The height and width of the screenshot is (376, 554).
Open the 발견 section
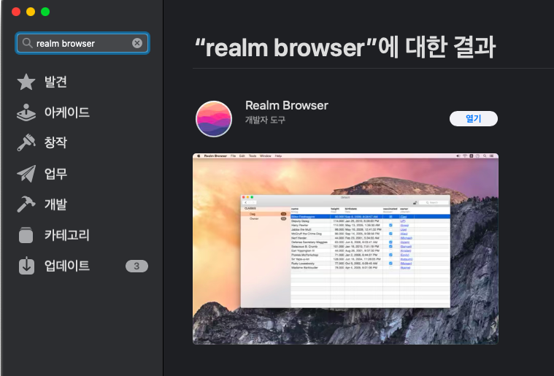pyautogui.click(x=55, y=82)
